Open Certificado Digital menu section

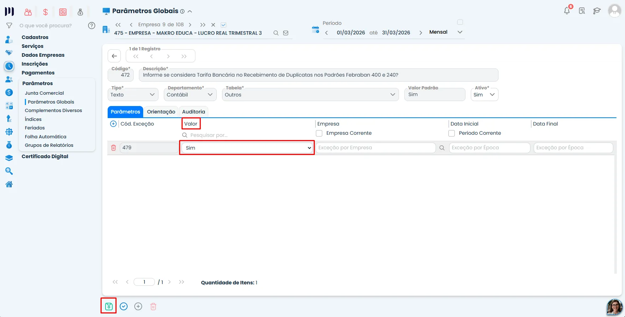45,156
